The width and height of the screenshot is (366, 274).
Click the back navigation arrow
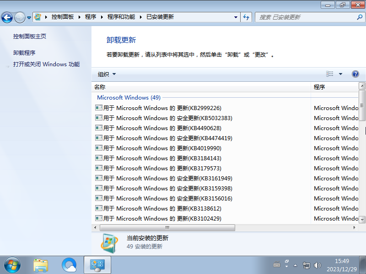(7, 17)
